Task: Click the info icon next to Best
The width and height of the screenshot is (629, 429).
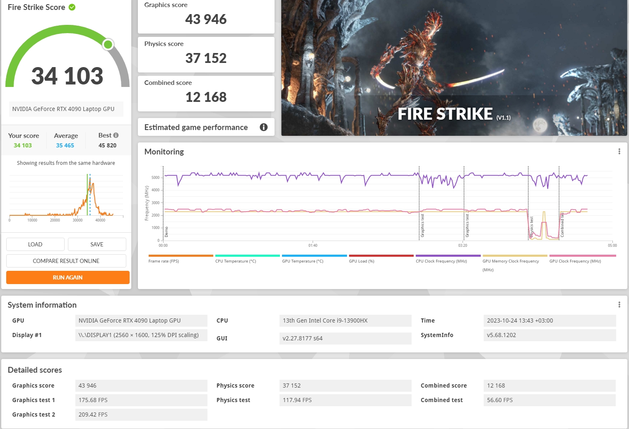Action: pos(116,135)
